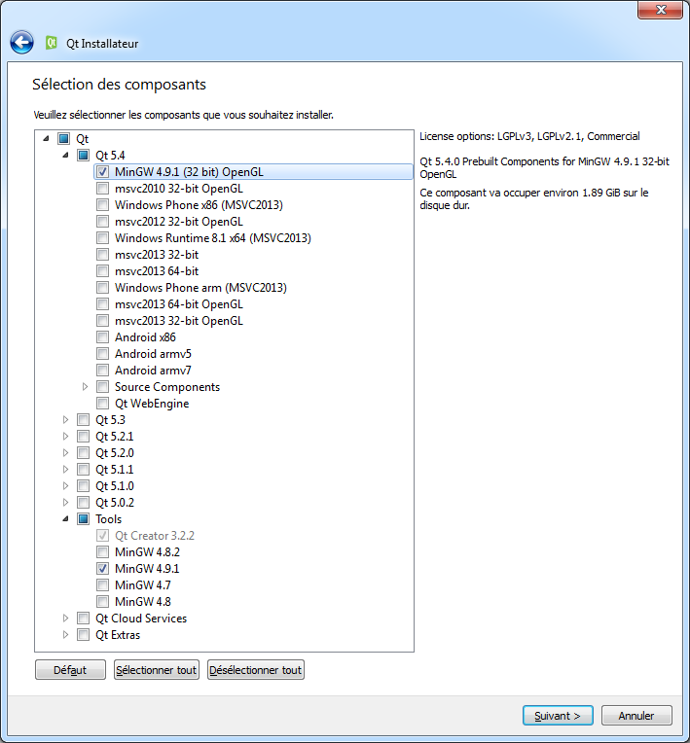Uncheck the MinGW 4.9.1 tool
Viewport: 690px width, 743px height.
click(102, 569)
